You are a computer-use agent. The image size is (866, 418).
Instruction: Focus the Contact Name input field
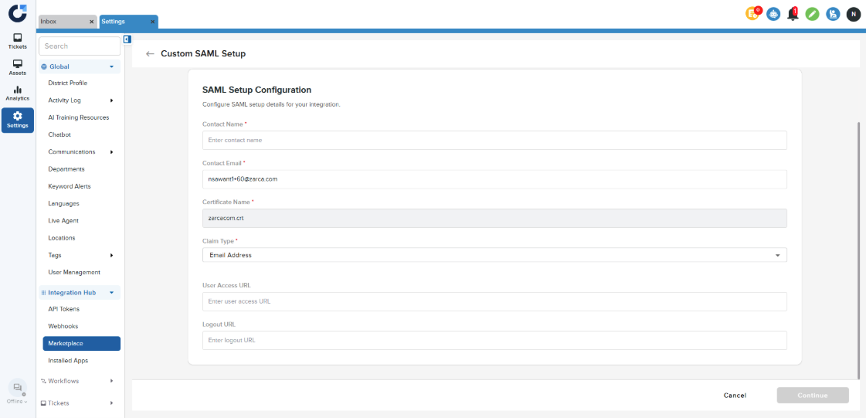pos(494,140)
